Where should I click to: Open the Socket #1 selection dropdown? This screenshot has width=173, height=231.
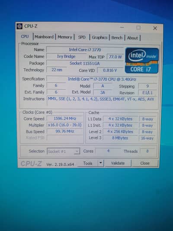[63, 151]
